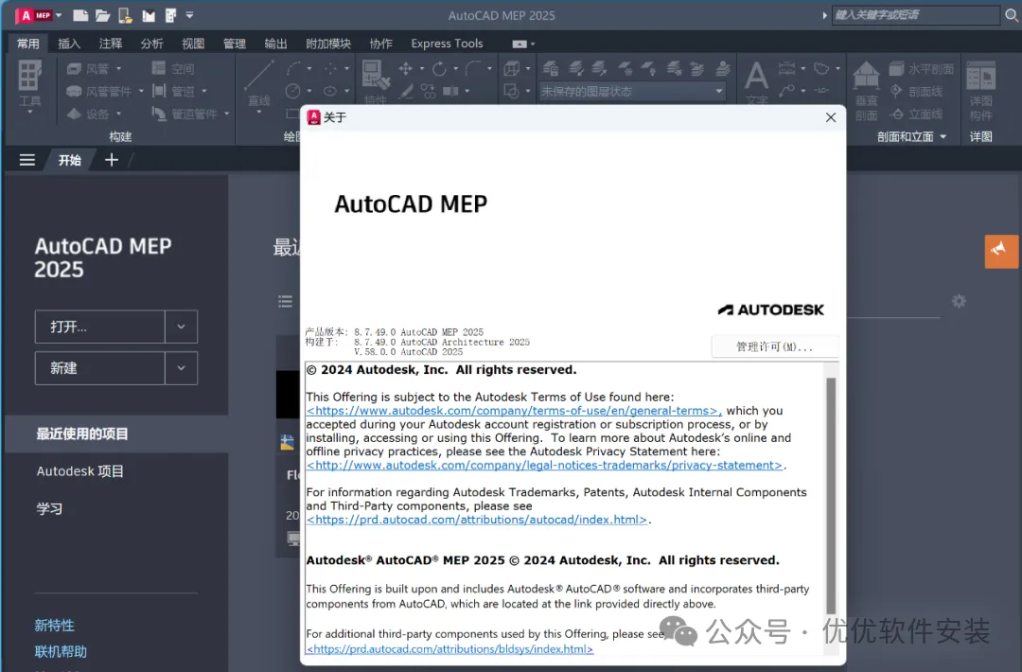
Task: Select the 空间 (Space) tool
Action: tap(173, 68)
